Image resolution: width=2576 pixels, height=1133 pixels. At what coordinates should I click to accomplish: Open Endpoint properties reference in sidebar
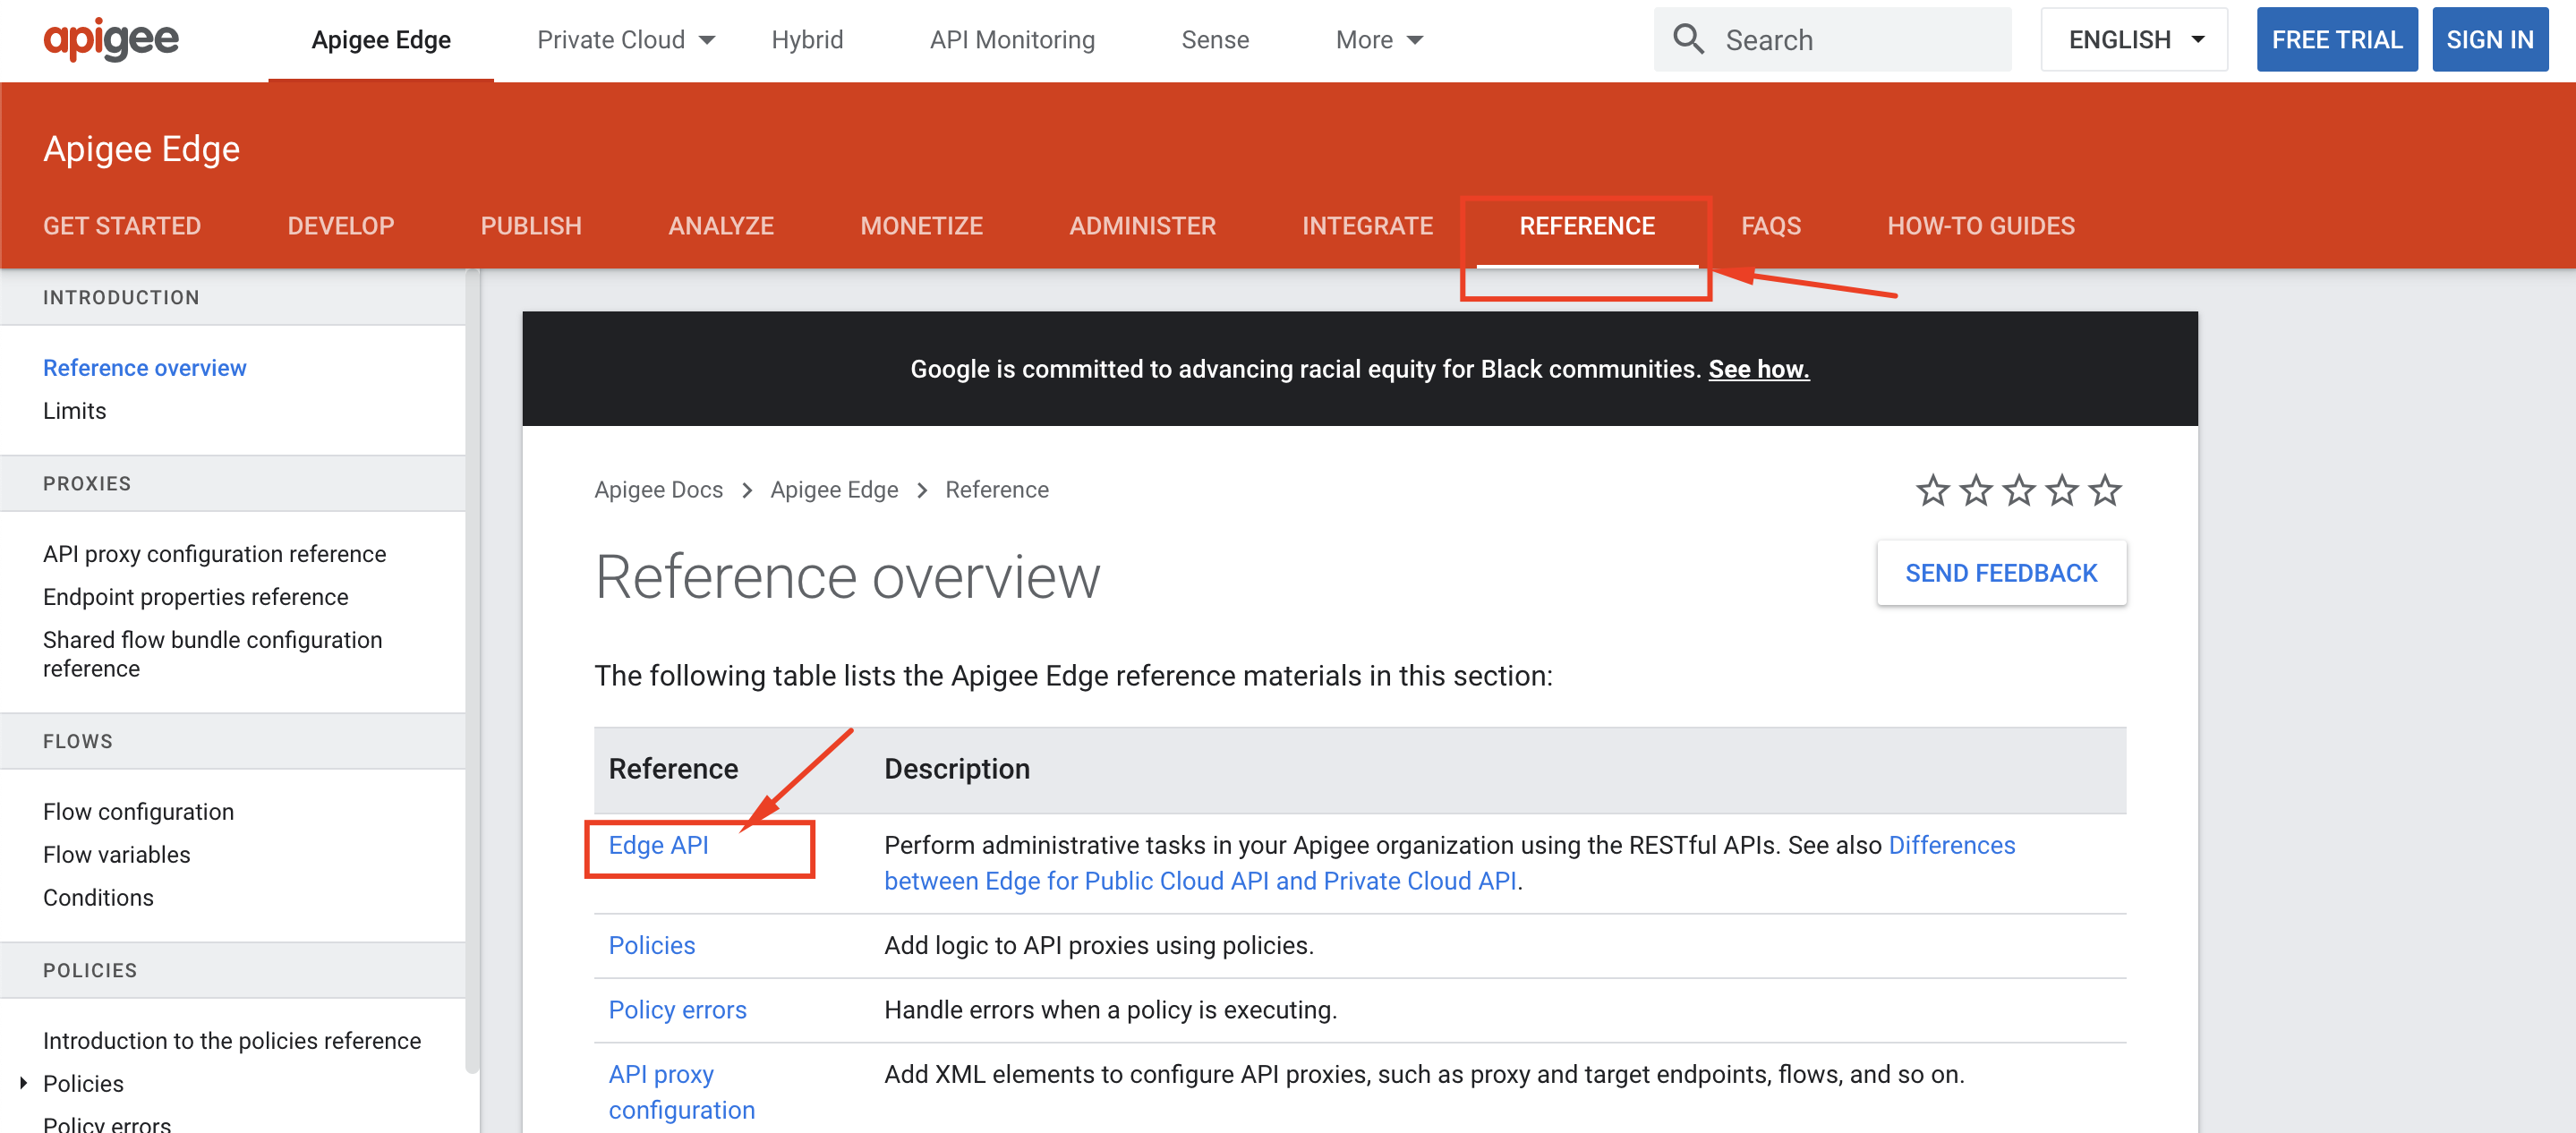point(195,597)
